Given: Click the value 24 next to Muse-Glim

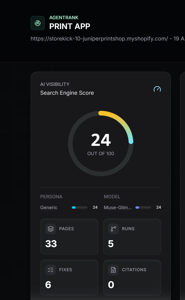Looking at the screenshot, I should click(x=159, y=207).
